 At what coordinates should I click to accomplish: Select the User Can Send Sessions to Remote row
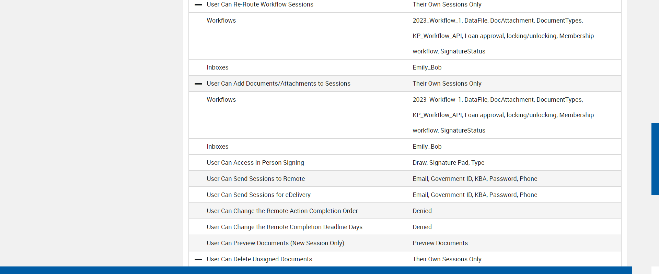tap(255, 179)
